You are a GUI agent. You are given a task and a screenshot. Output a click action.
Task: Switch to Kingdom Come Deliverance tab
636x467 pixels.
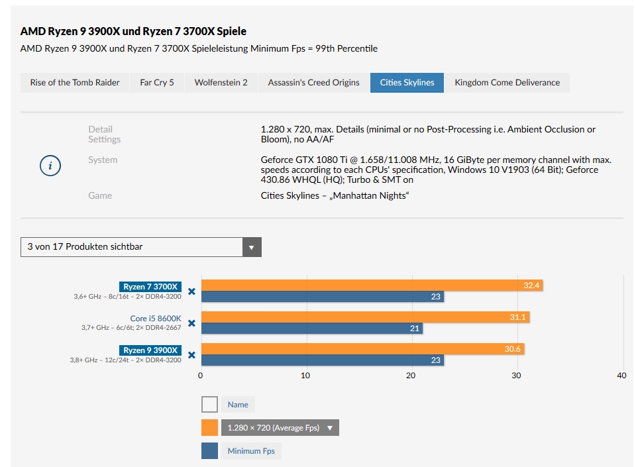[x=507, y=83]
